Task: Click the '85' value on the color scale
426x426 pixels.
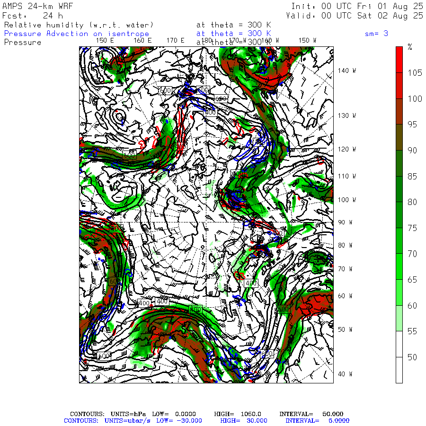Action: [x=412, y=177]
